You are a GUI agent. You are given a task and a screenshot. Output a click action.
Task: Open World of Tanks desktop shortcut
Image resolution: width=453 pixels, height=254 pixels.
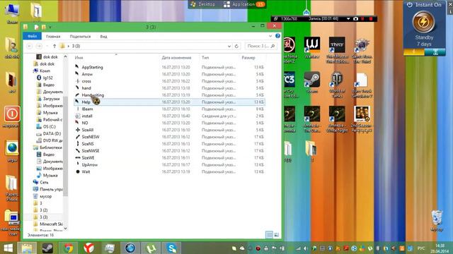(337, 85)
